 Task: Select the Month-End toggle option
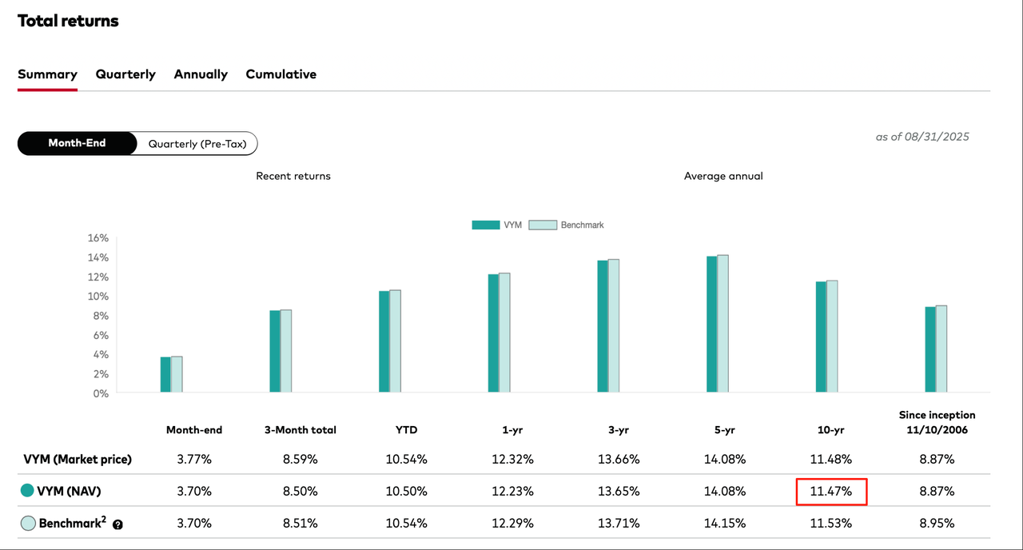pyautogui.click(x=77, y=144)
